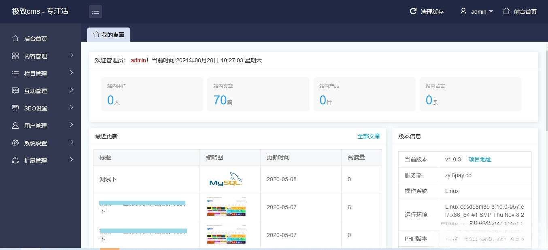Toggle the sidebar hamburger icon
This screenshot has height=250, width=548.
96,11
